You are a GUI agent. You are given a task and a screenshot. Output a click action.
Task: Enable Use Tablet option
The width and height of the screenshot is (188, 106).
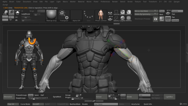[x=106, y=104]
